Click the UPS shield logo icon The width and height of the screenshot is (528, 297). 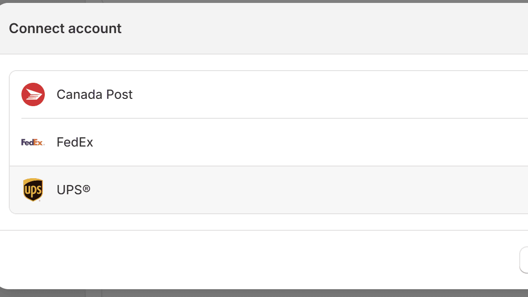pyautogui.click(x=33, y=189)
